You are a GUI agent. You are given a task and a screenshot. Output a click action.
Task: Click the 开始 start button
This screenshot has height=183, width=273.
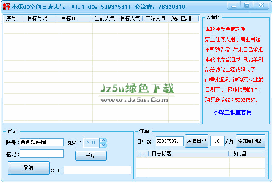click(91, 155)
